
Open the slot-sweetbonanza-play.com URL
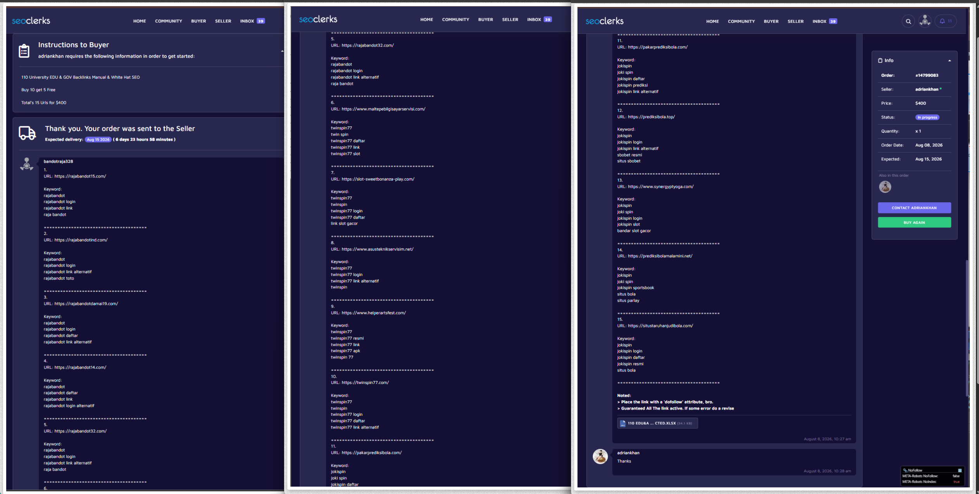coord(378,179)
